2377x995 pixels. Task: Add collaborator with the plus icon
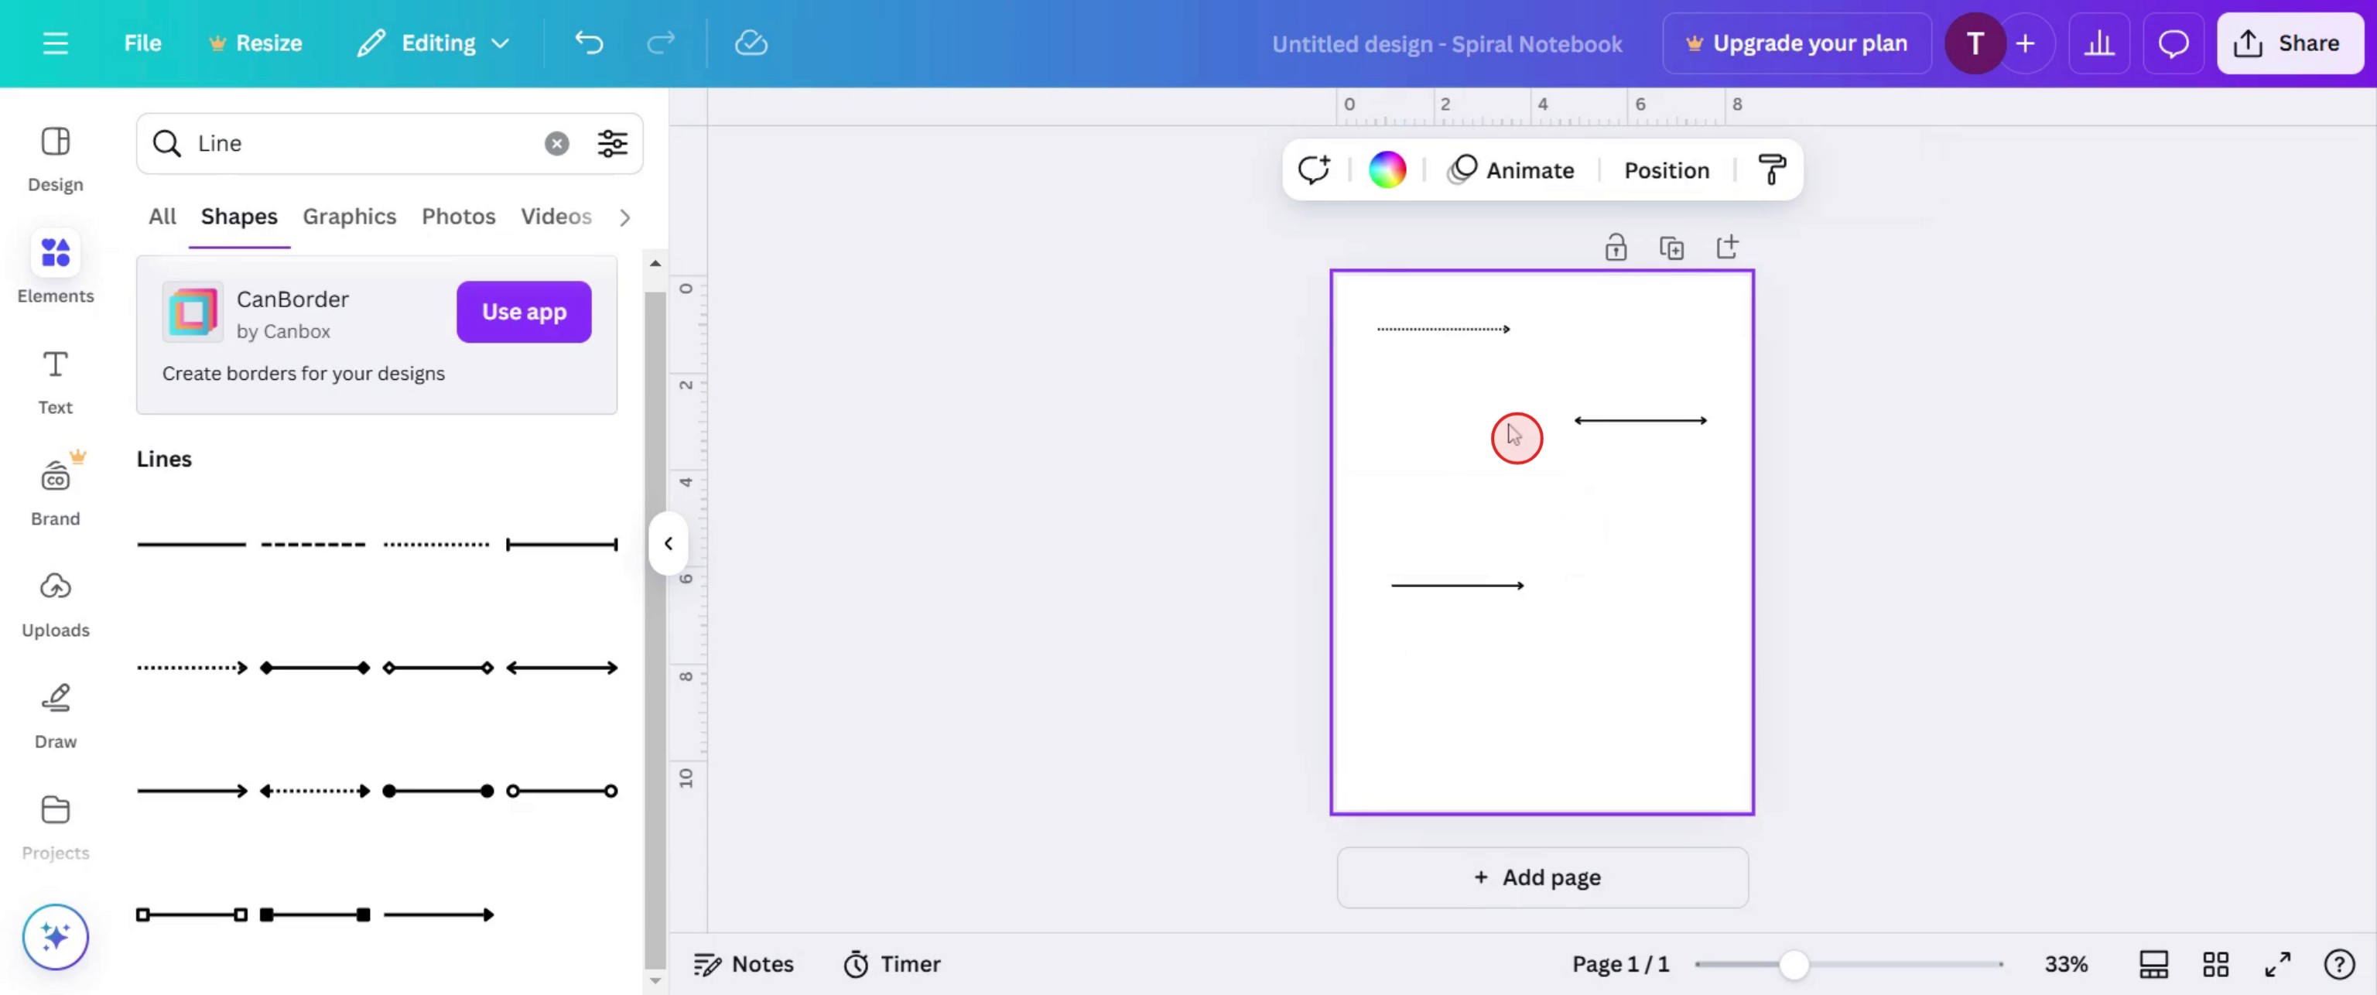(2024, 43)
